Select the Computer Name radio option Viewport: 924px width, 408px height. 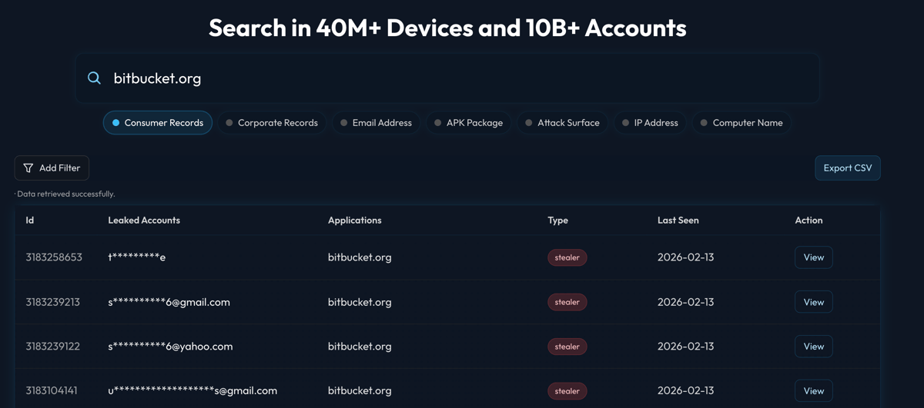point(742,123)
